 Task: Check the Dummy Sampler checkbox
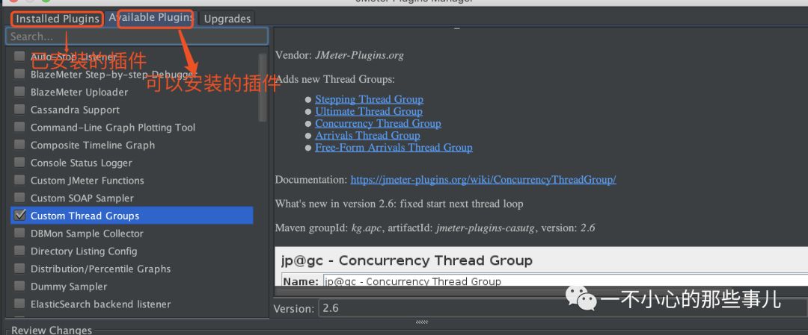(x=19, y=287)
